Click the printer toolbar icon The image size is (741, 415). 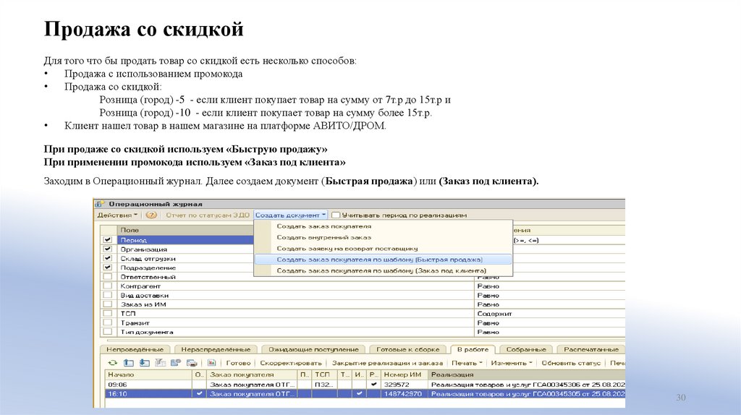point(192,363)
